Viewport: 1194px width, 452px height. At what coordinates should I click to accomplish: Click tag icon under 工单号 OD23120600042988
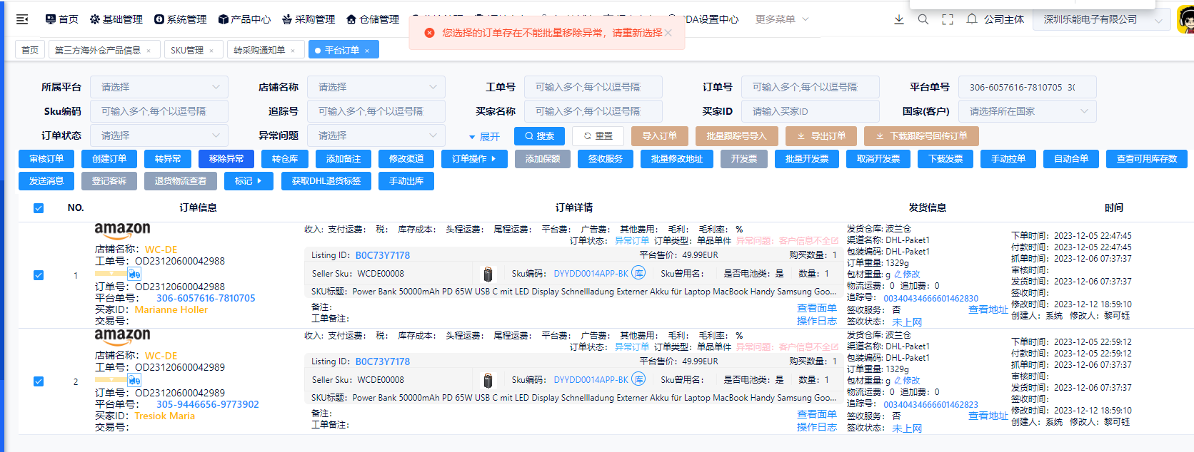tap(134, 274)
